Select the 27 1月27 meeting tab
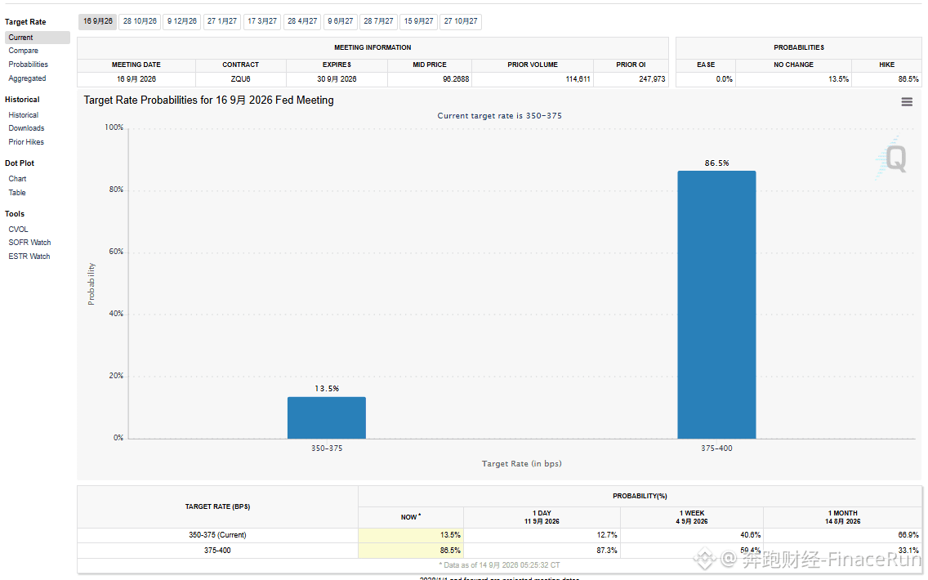The width and height of the screenshot is (928, 580). coord(222,21)
